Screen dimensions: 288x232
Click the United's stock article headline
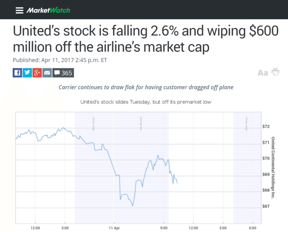tap(145, 39)
